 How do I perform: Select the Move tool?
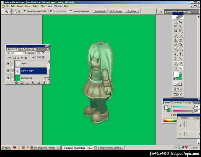(x=180, y=22)
